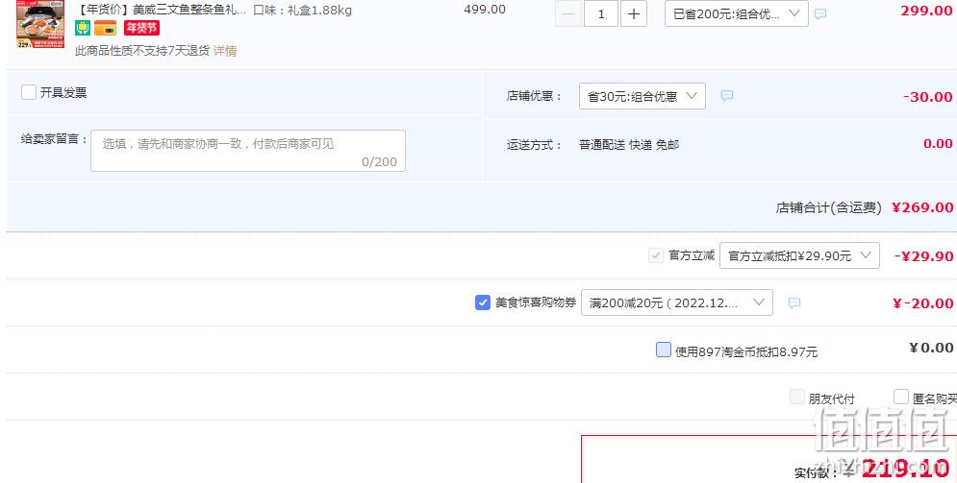Viewport: 957px width, 483px height.
Task: Uncheck the 美食惊喜购物券 checkbox
Action: [482, 302]
